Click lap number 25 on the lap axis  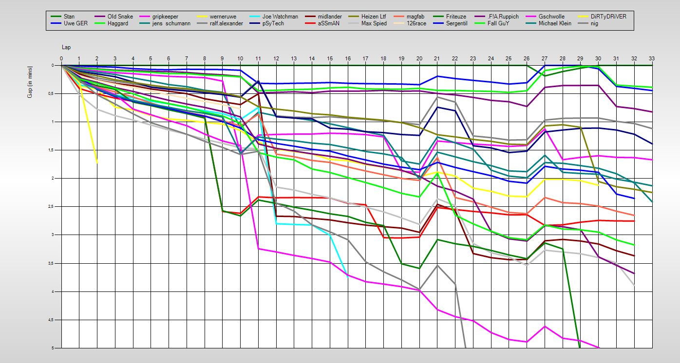509,58
